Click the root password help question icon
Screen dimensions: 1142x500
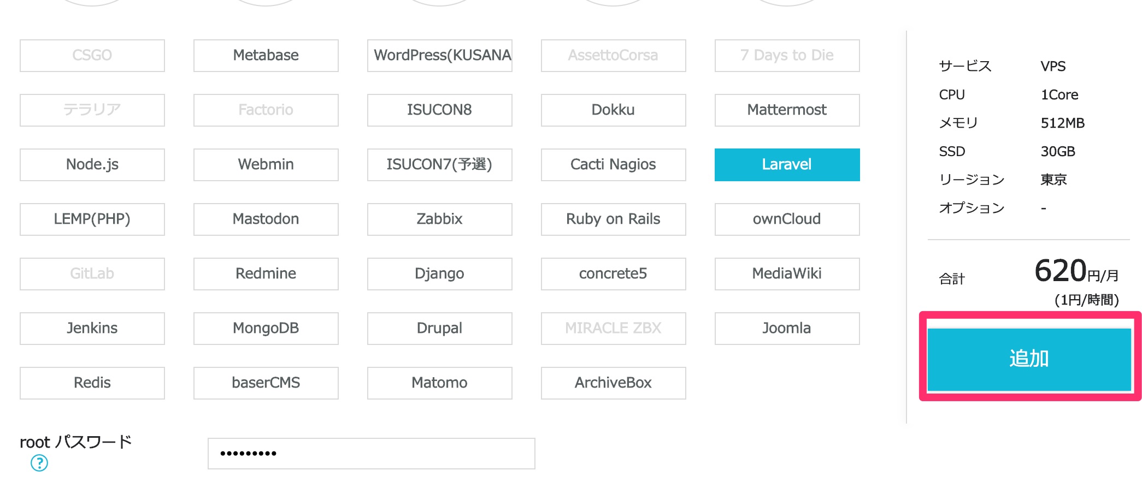[x=39, y=463]
